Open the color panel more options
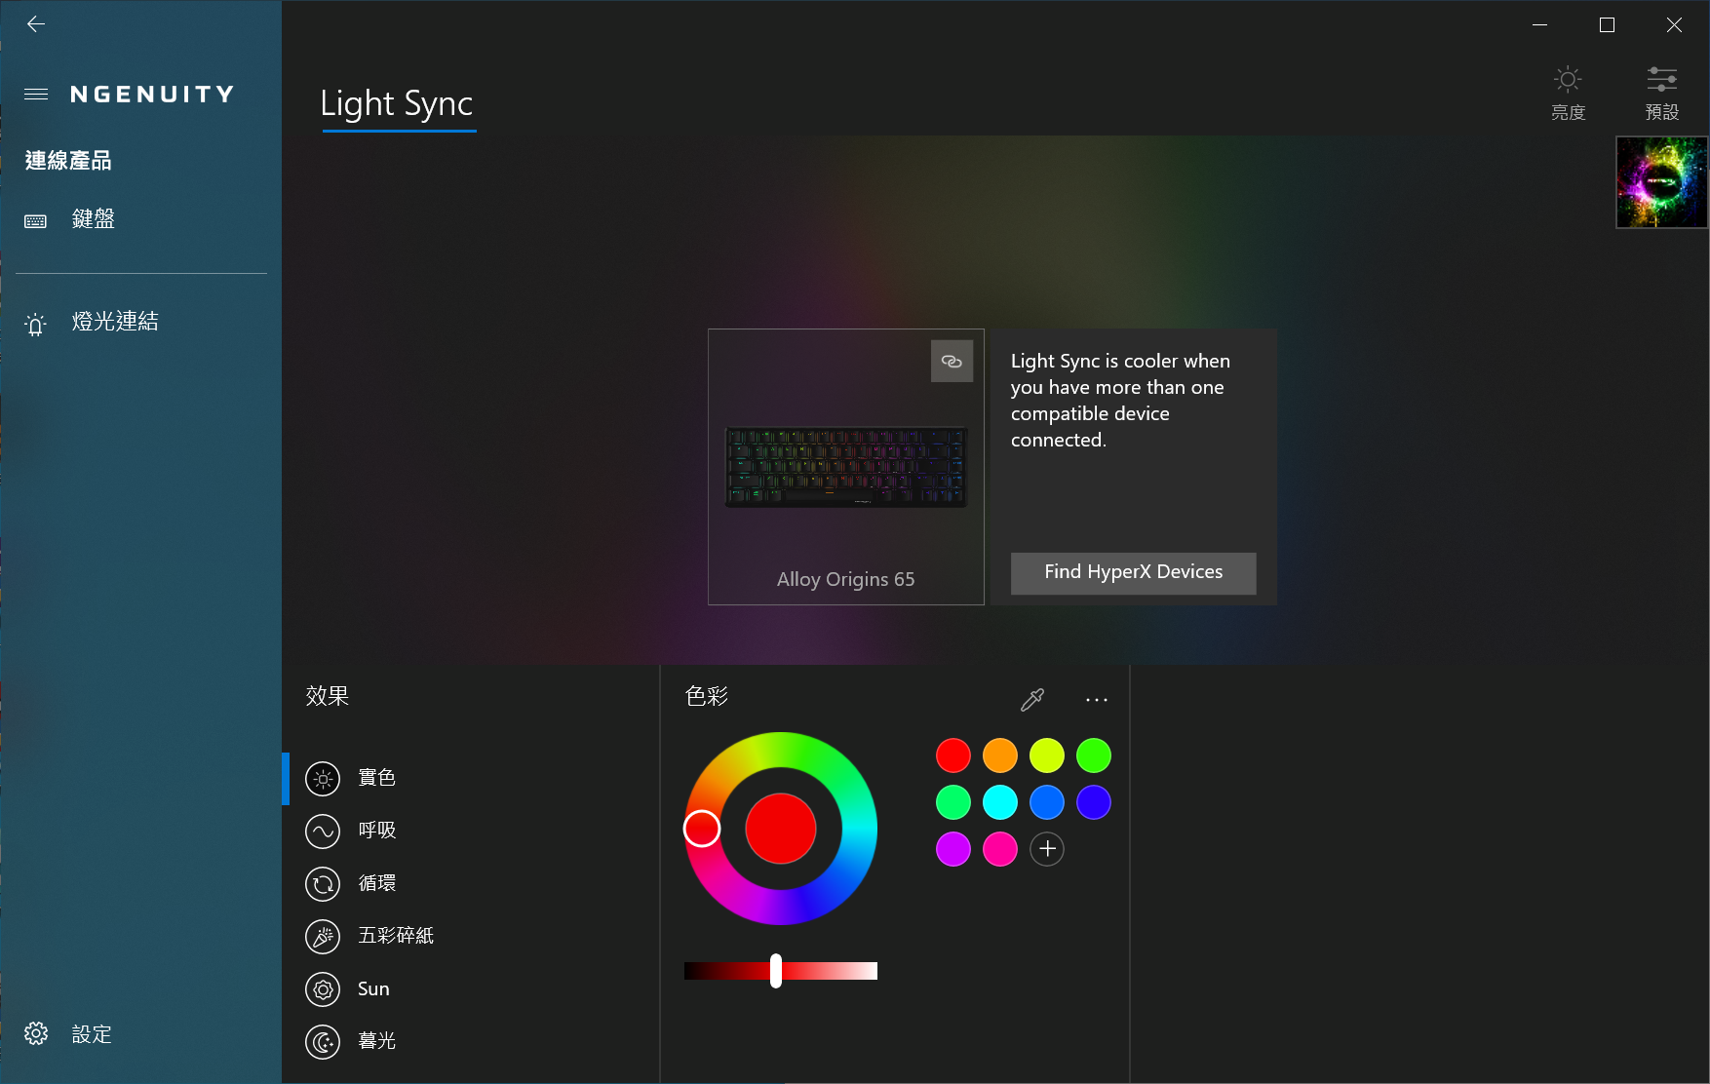The image size is (1710, 1084). [x=1096, y=699]
